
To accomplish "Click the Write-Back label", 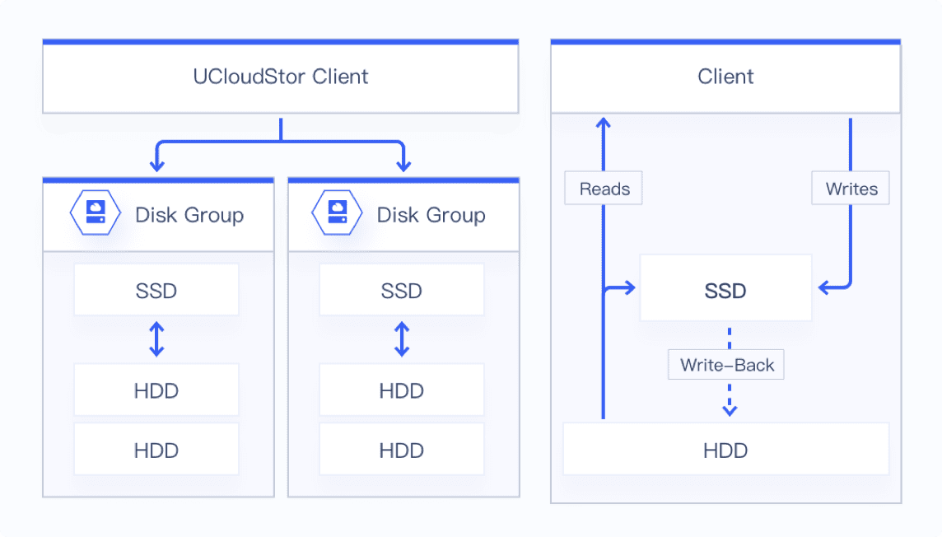I will tap(726, 365).
